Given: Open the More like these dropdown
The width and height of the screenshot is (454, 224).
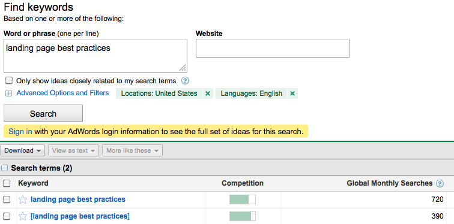Looking at the screenshot, I should [132, 150].
